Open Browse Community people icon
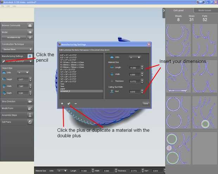This screenshot has height=174, width=218. coord(30,25)
